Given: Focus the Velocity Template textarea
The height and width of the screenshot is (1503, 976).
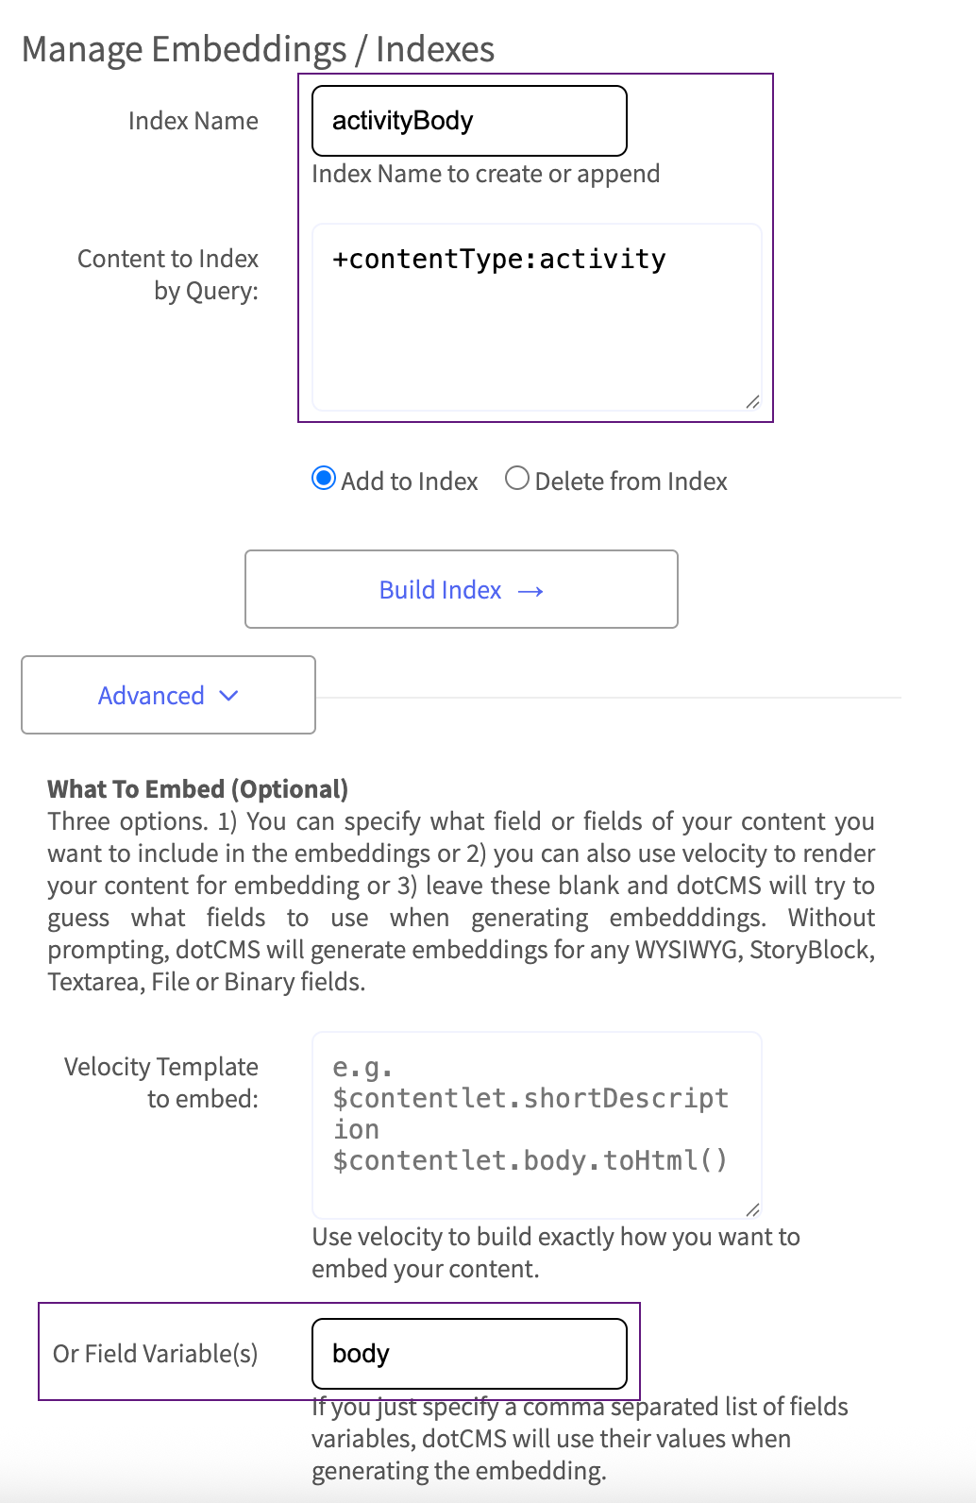Looking at the screenshot, I should [x=536, y=1124].
